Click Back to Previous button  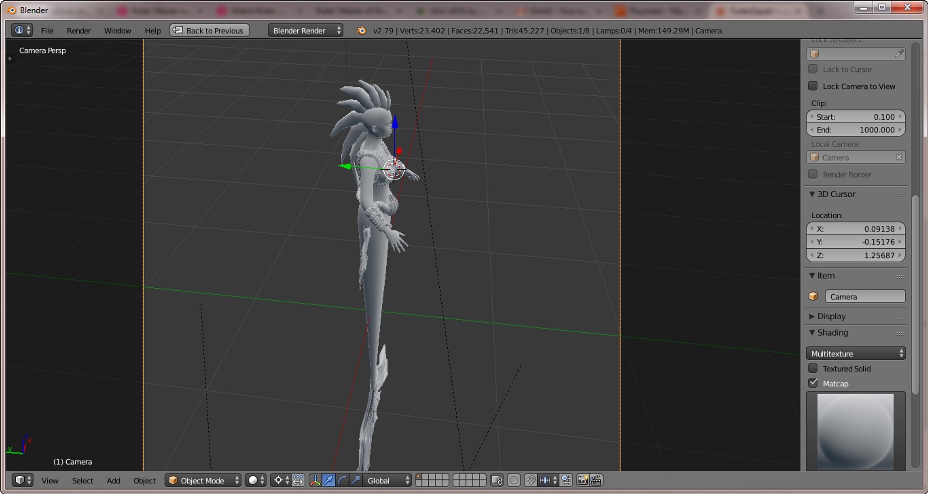(x=209, y=30)
